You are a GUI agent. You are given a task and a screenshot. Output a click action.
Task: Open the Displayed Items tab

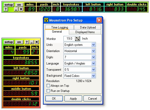[x=85, y=32]
